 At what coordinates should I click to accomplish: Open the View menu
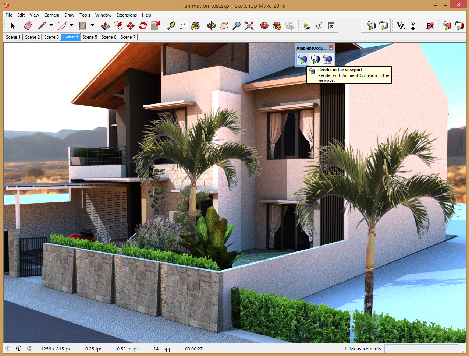coord(34,15)
